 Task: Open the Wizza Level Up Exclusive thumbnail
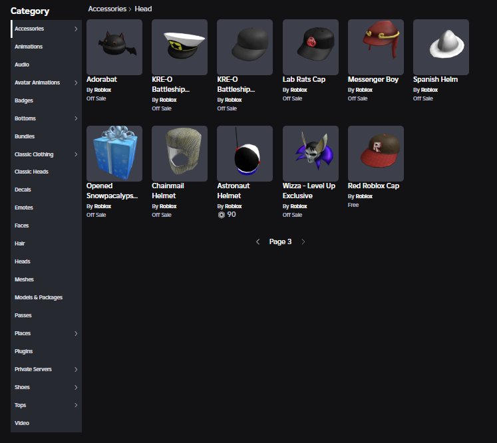coord(311,154)
